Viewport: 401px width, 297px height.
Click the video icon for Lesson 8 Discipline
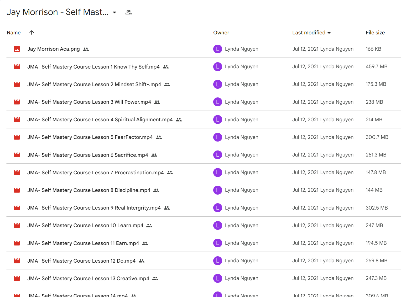(x=17, y=190)
